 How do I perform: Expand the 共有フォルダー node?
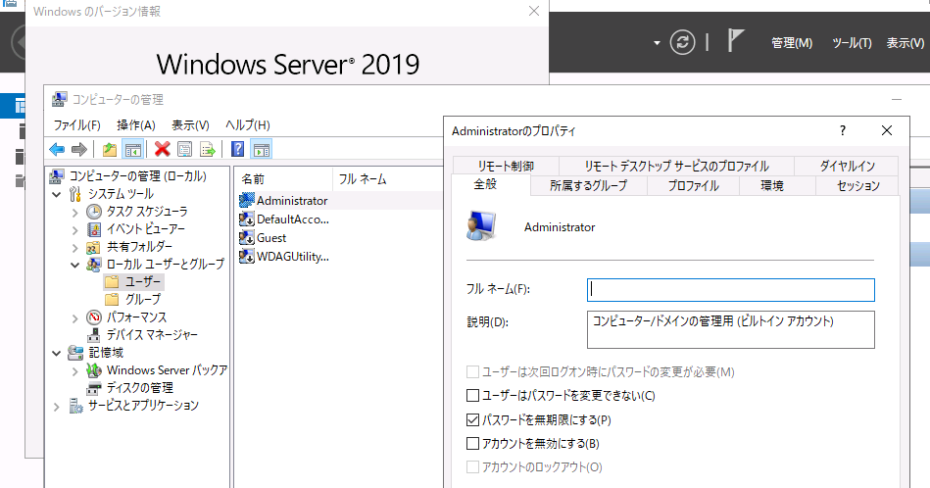coord(74,247)
